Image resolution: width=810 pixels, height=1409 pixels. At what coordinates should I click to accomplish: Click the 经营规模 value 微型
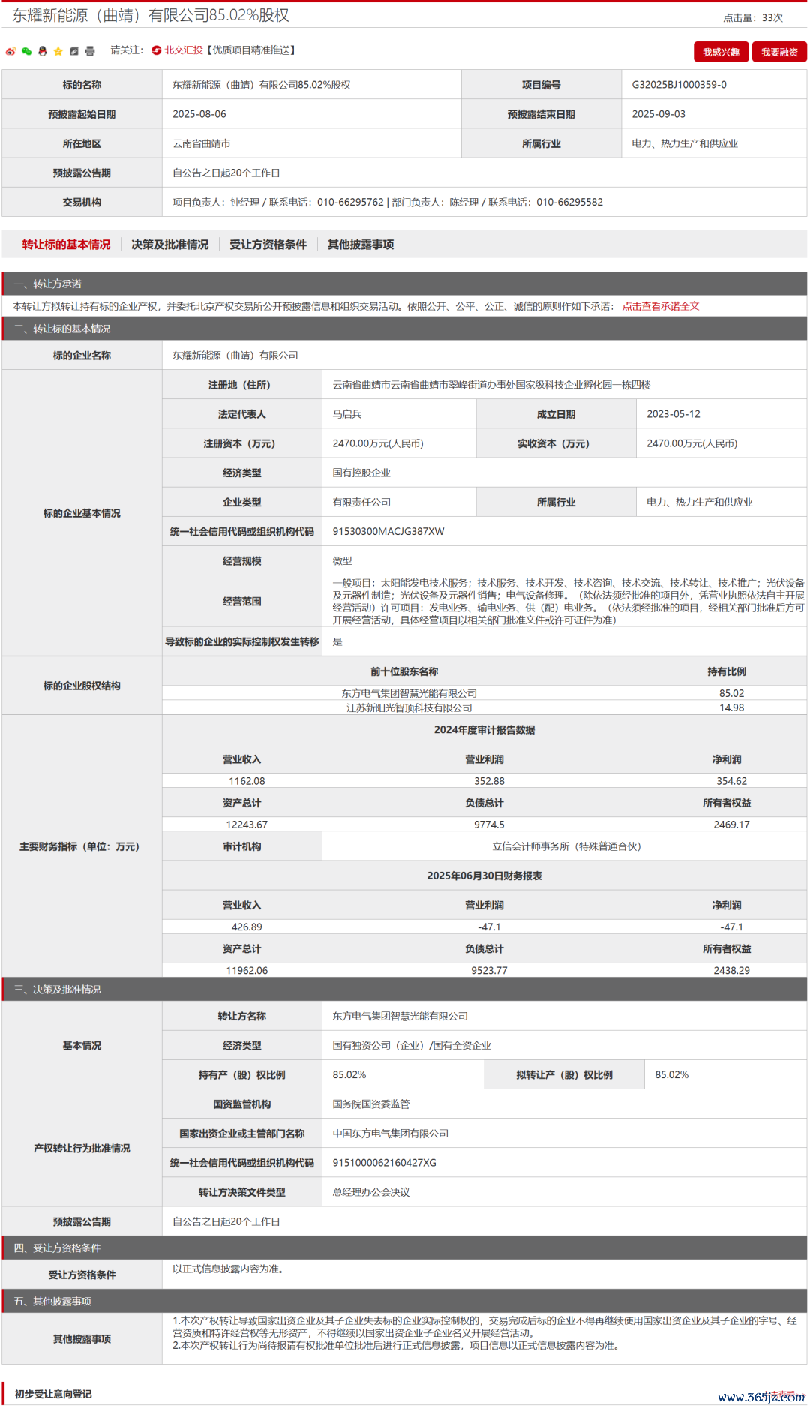342,560
